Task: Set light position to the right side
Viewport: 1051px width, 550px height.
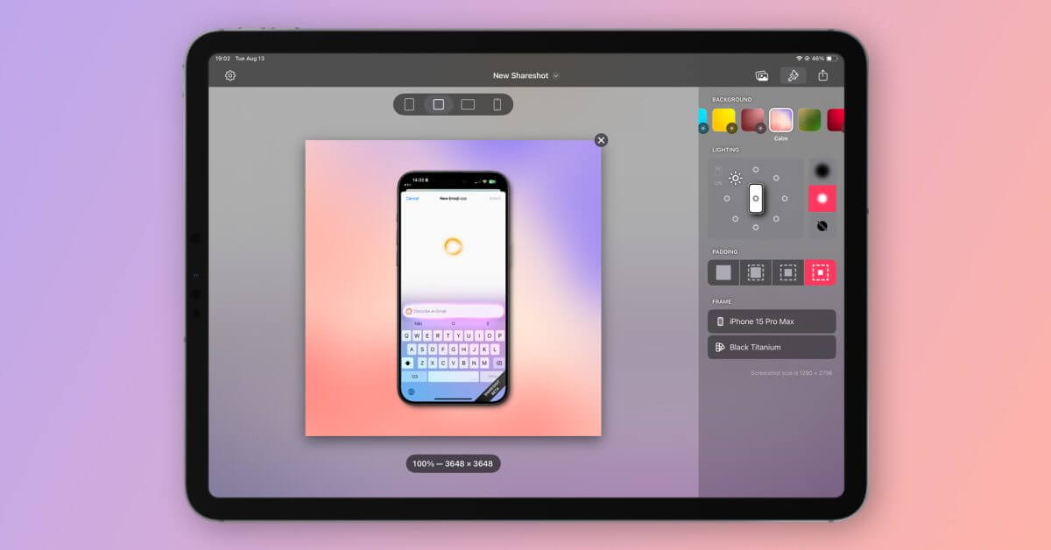Action: tap(785, 198)
